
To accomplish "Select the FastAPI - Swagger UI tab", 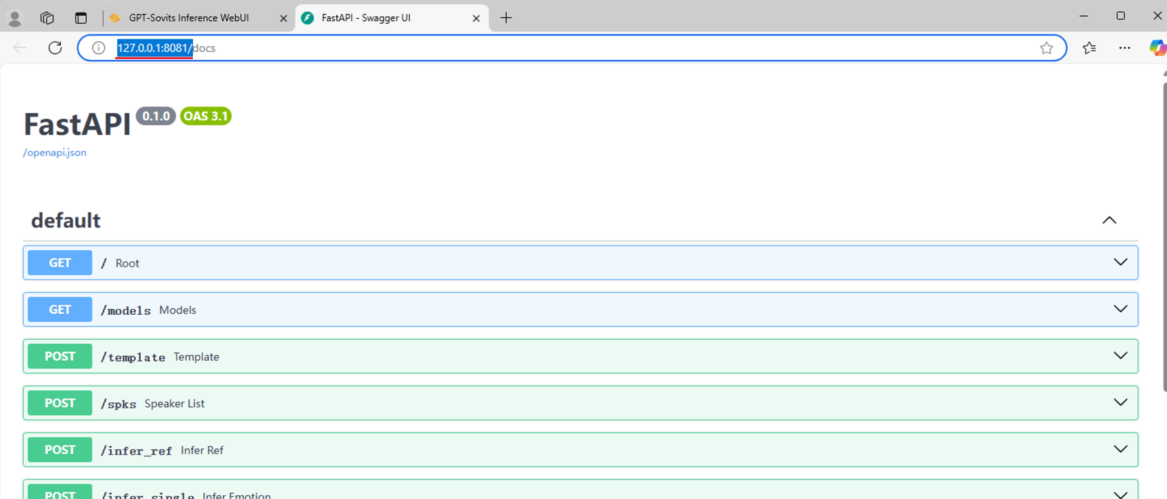I will click(366, 18).
